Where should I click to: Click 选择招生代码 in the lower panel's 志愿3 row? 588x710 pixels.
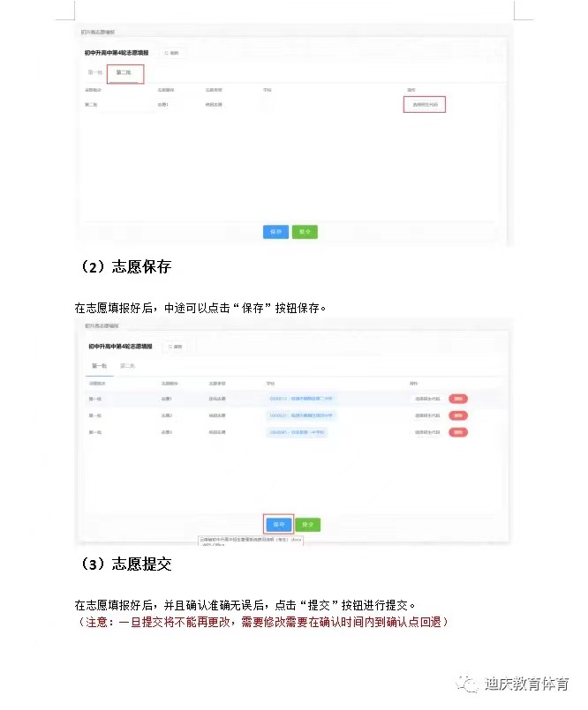coord(427,432)
